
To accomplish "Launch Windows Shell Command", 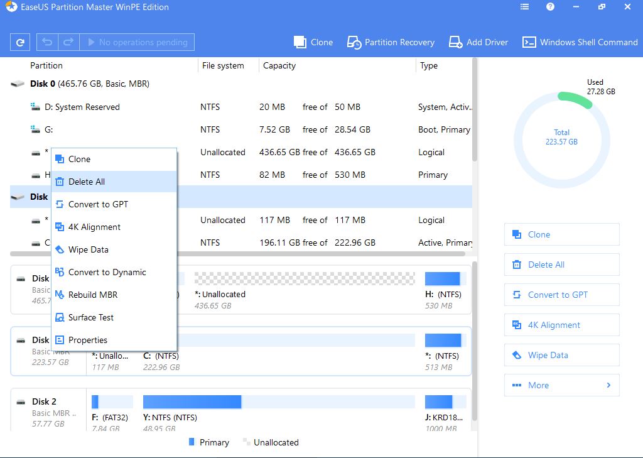I will tap(580, 42).
